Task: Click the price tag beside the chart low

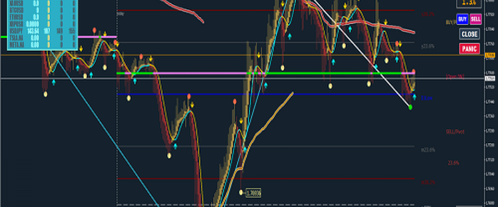Action: point(253,193)
